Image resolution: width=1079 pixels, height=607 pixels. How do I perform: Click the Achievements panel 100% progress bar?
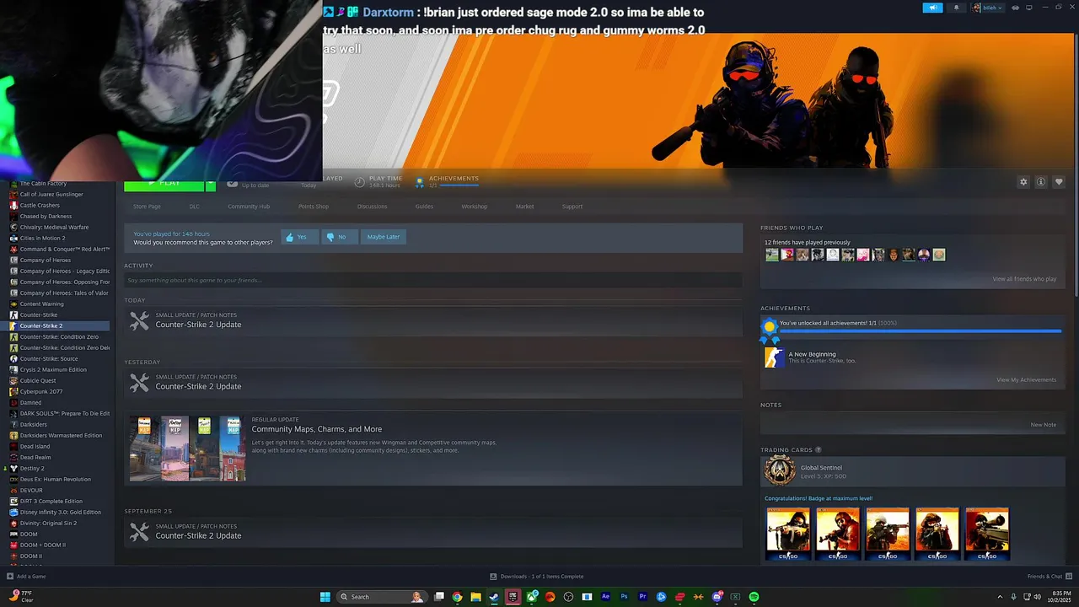(x=921, y=331)
